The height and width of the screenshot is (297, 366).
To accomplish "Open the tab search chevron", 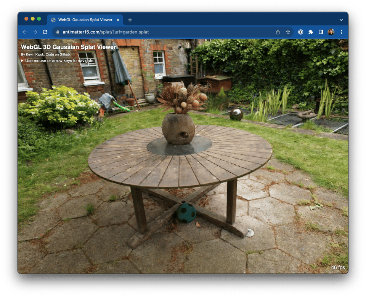I will [x=341, y=19].
